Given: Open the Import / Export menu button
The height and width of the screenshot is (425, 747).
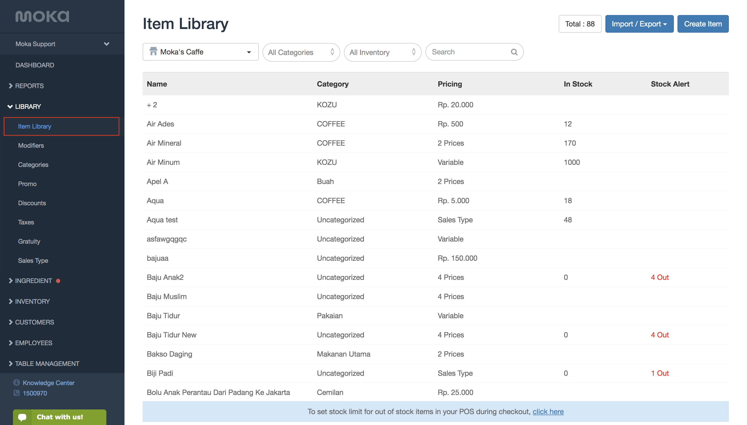Looking at the screenshot, I should [639, 24].
